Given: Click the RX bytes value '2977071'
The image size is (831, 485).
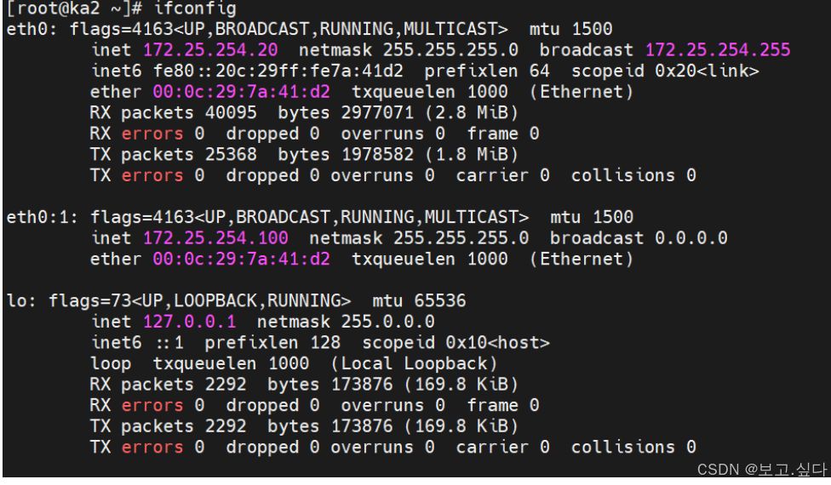Looking at the screenshot, I should [x=377, y=112].
